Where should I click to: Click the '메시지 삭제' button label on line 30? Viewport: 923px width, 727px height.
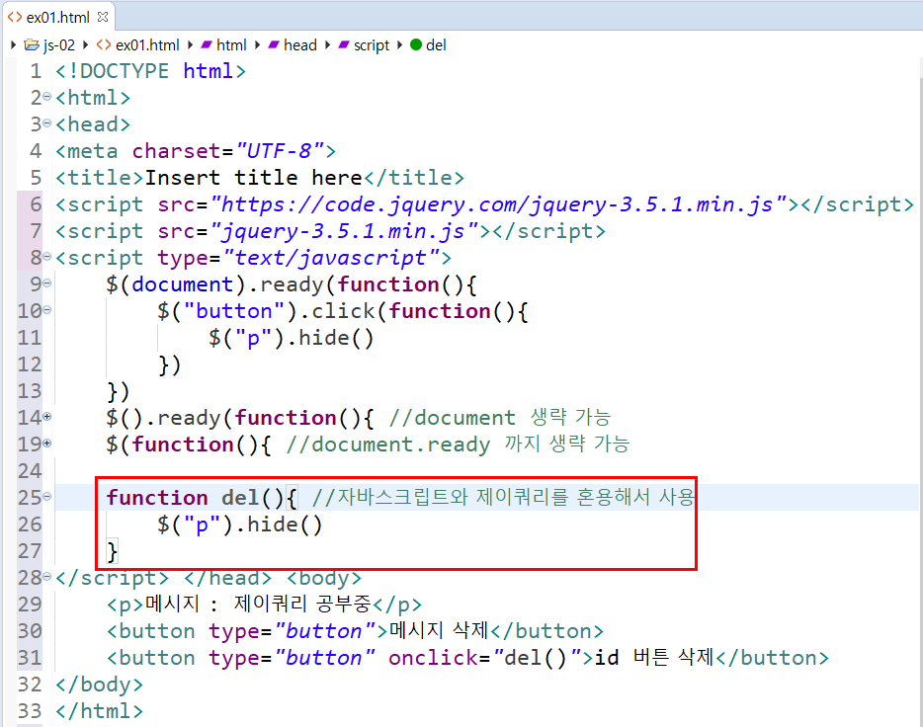pos(439,630)
